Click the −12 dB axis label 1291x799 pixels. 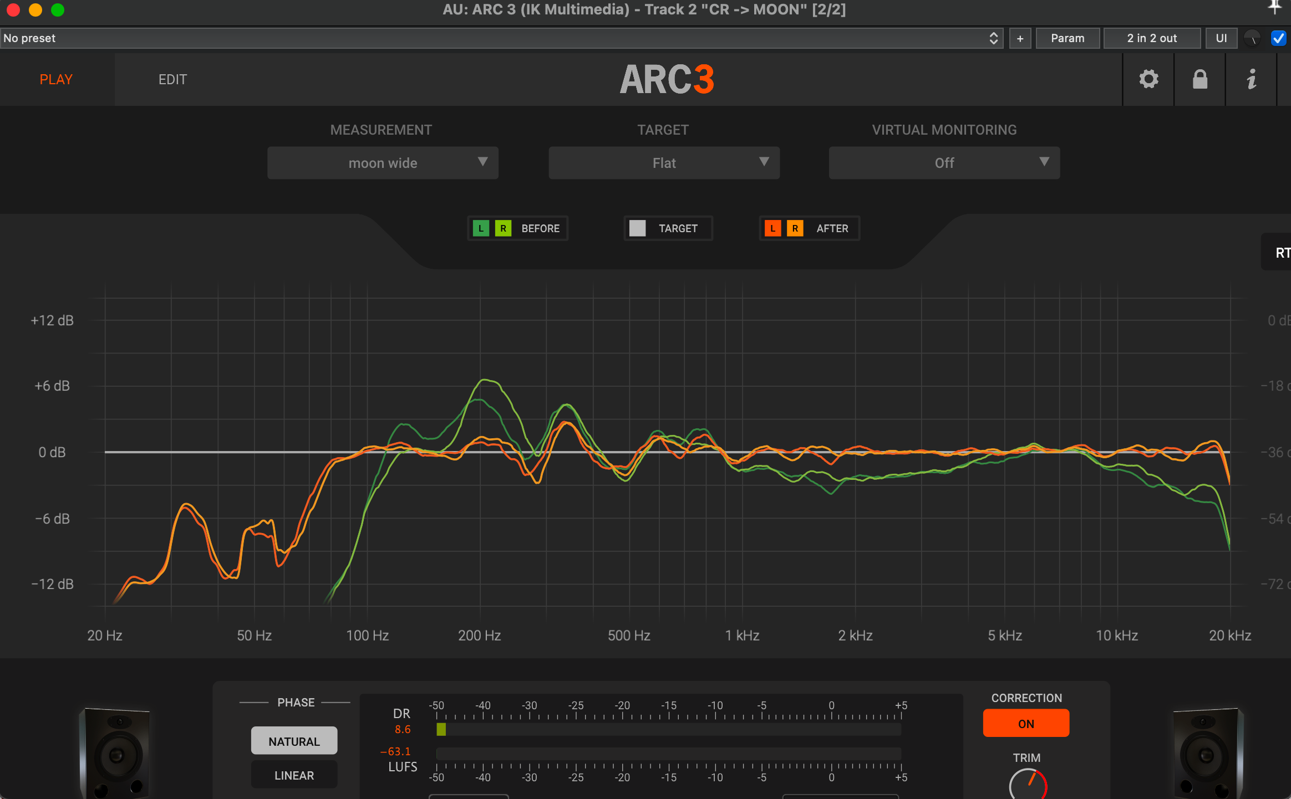point(52,584)
